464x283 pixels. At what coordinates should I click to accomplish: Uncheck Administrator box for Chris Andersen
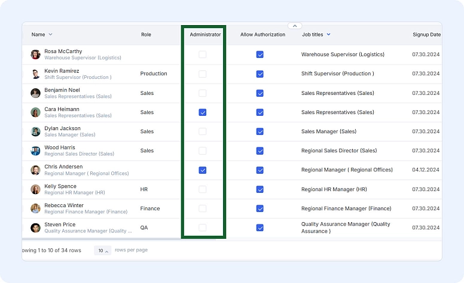coord(203,170)
